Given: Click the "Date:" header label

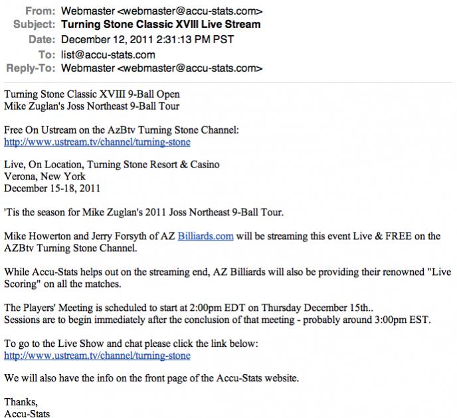Looking at the screenshot, I should [x=41, y=40].
